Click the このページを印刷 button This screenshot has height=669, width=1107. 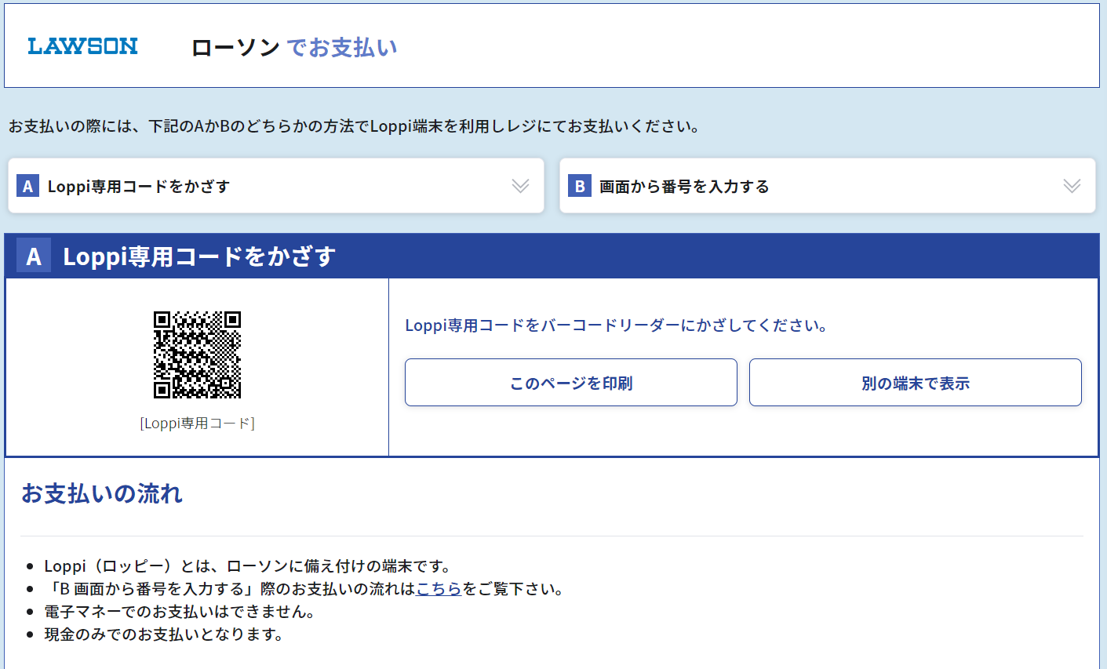coord(571,383)
